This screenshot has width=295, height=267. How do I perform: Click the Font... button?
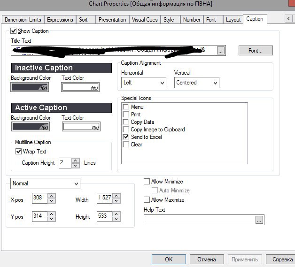coord(256,51)
